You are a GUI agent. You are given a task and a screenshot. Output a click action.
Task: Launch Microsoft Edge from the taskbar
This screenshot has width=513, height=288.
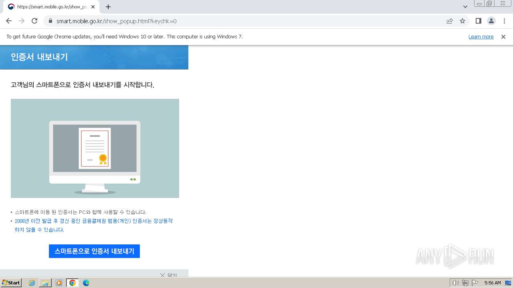[86, 283]
